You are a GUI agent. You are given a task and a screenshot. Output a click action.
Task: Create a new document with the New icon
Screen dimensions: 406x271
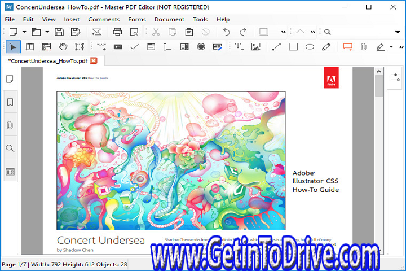(x=13, y=32)
